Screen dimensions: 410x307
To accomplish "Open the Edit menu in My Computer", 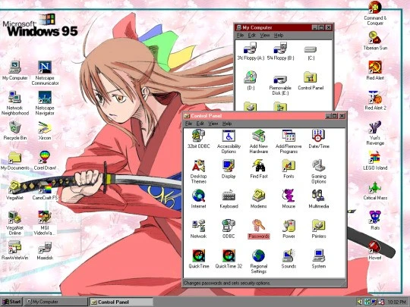I will tap(251, 35).
